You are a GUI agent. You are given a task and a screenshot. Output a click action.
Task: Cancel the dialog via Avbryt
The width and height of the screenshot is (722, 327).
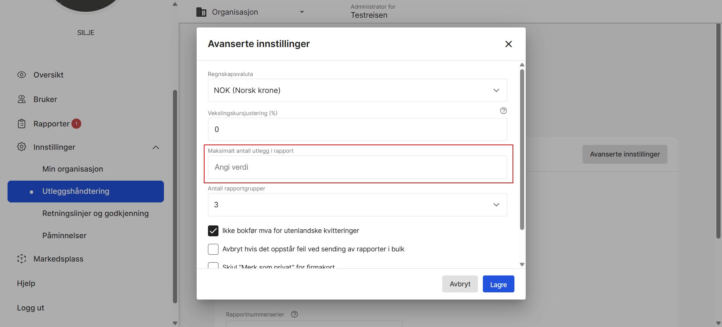click(x=460, y=284)
